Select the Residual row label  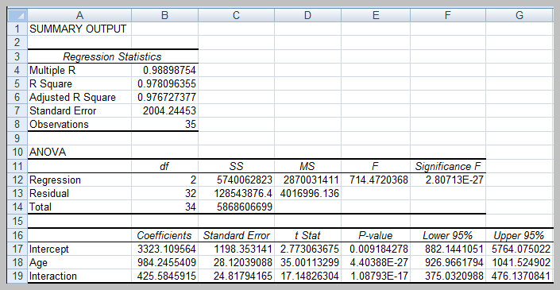click(x=79, y=193)
